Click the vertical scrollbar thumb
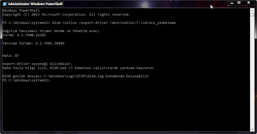This screenshot has height=134, width=257. click(x=252, y=15)
